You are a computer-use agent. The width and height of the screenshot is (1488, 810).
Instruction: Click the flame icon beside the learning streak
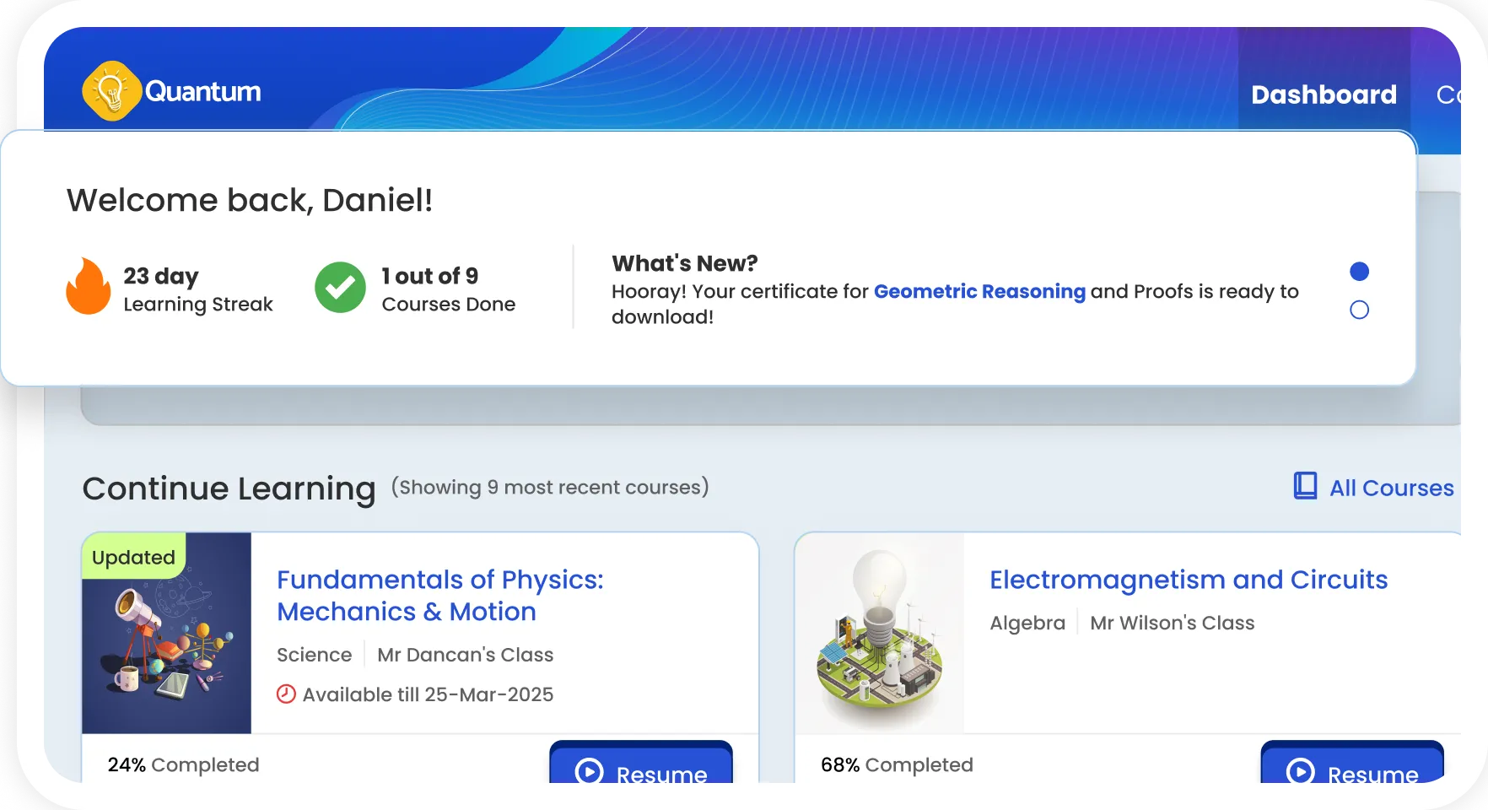point(88,287)
